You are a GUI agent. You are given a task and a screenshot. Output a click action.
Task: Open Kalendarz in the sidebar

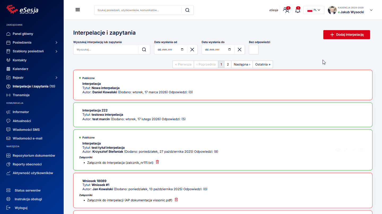[x=20, y=69]
